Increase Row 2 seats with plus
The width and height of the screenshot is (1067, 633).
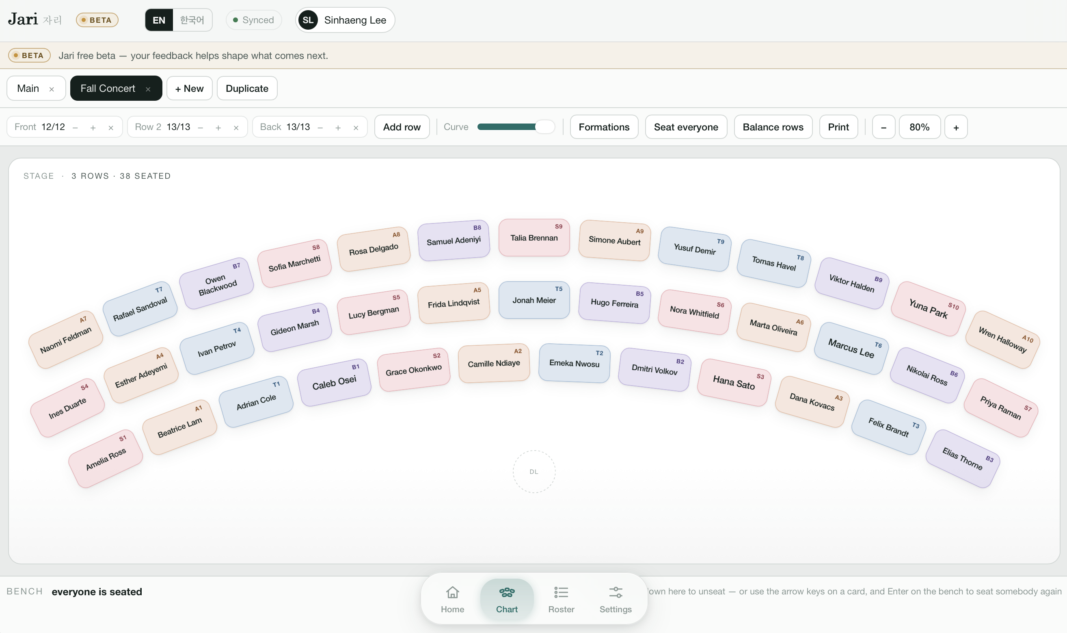[x=218, y=128]
